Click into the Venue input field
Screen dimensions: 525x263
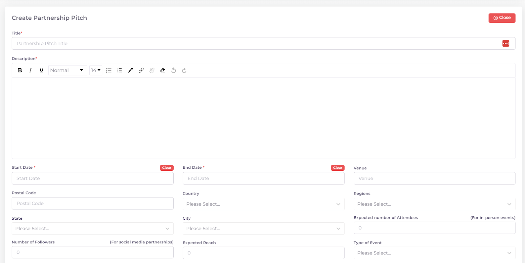pyautogui.click(x=434, y=178)
